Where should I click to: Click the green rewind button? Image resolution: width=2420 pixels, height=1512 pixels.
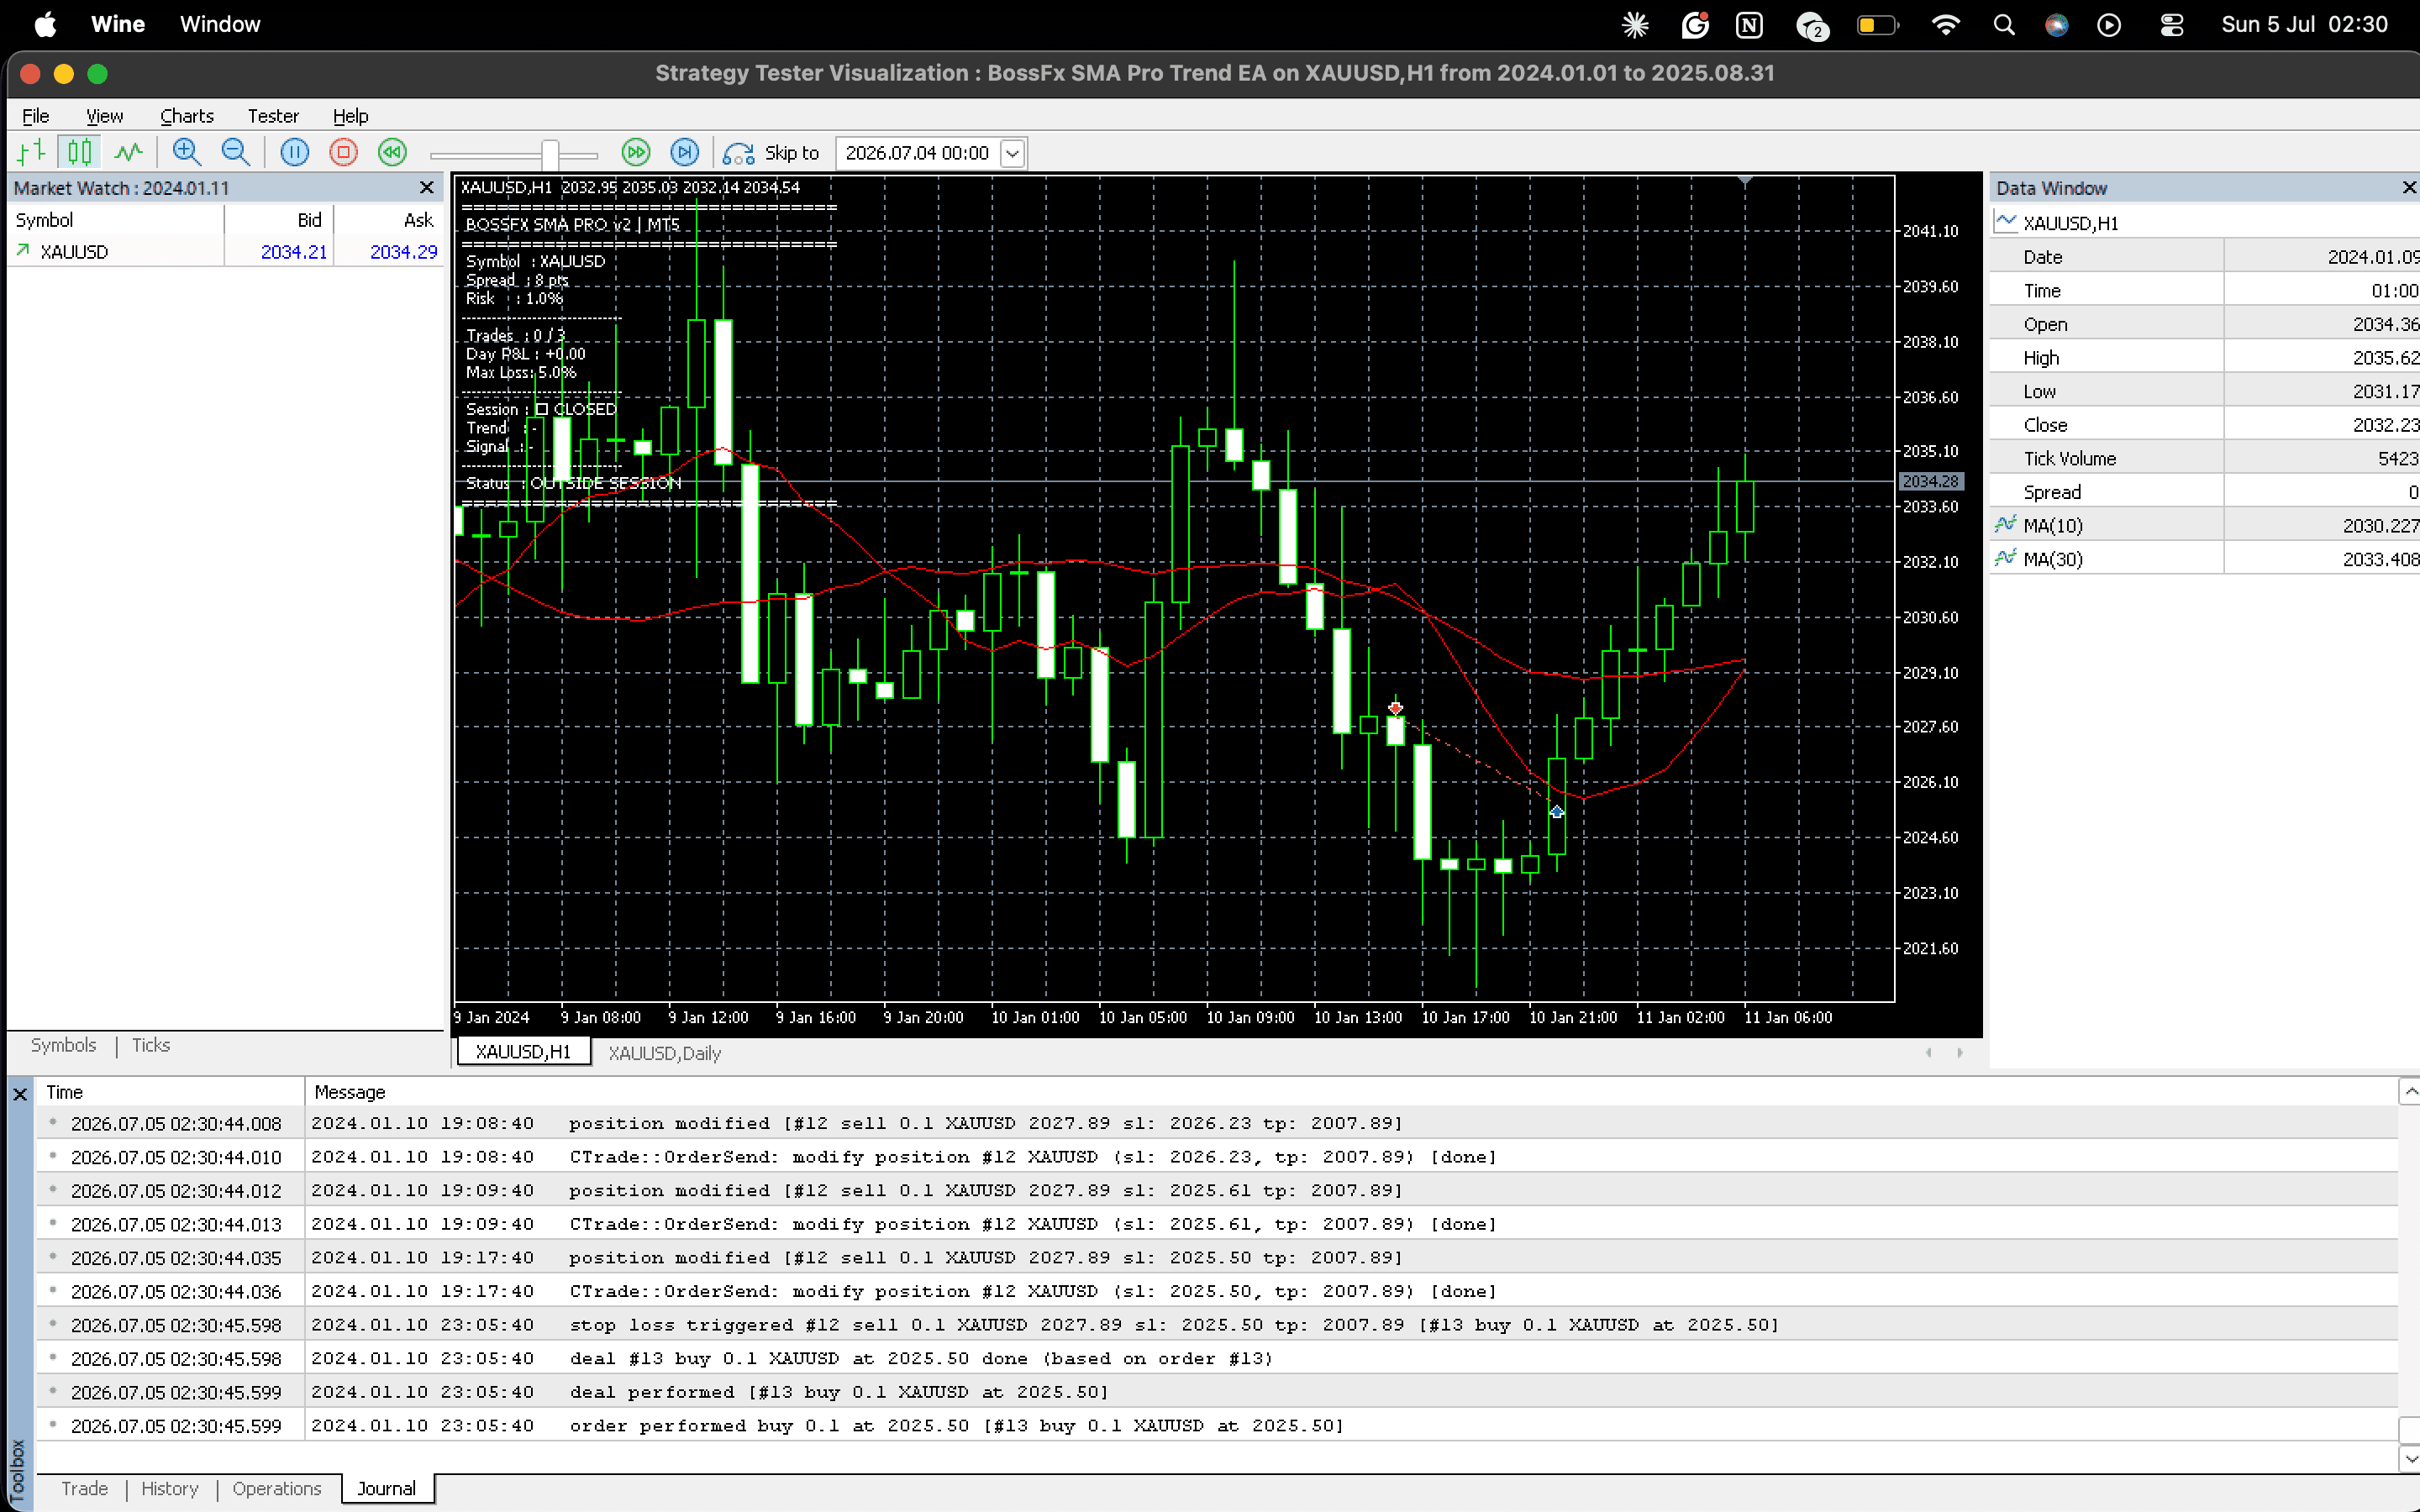pyautogui.click(x=392, y=152)
